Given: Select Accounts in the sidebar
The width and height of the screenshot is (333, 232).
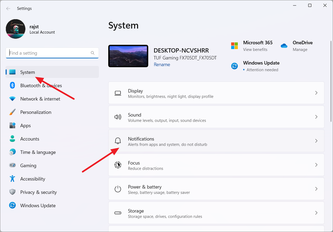Looking at the screenshot, I should 52,139.
